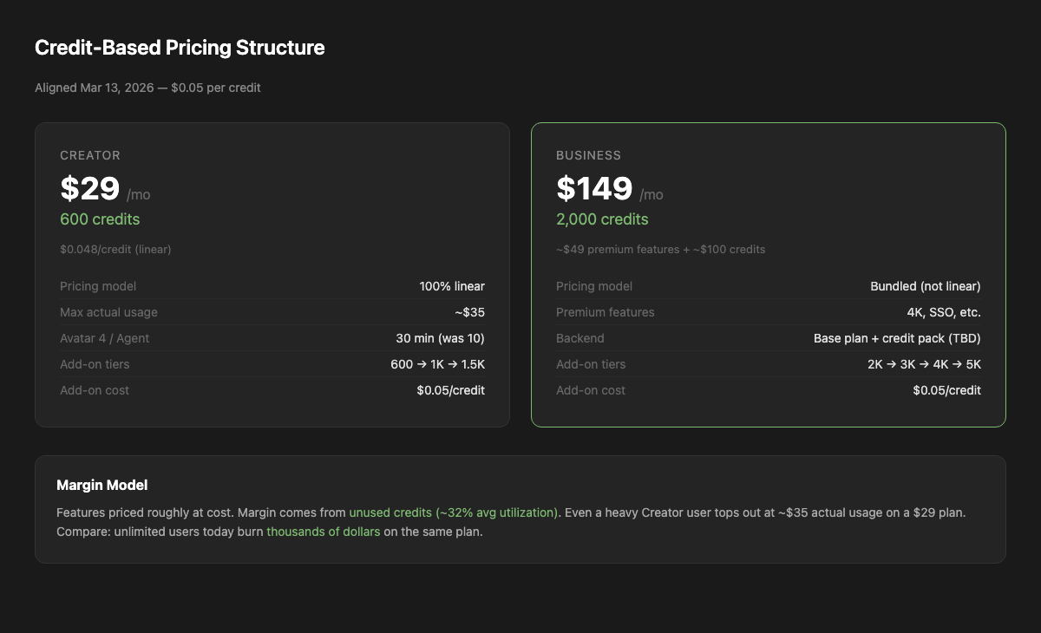Click the CREATOR card label
This screenshot has height=633, width=1041.
(90, 155)
